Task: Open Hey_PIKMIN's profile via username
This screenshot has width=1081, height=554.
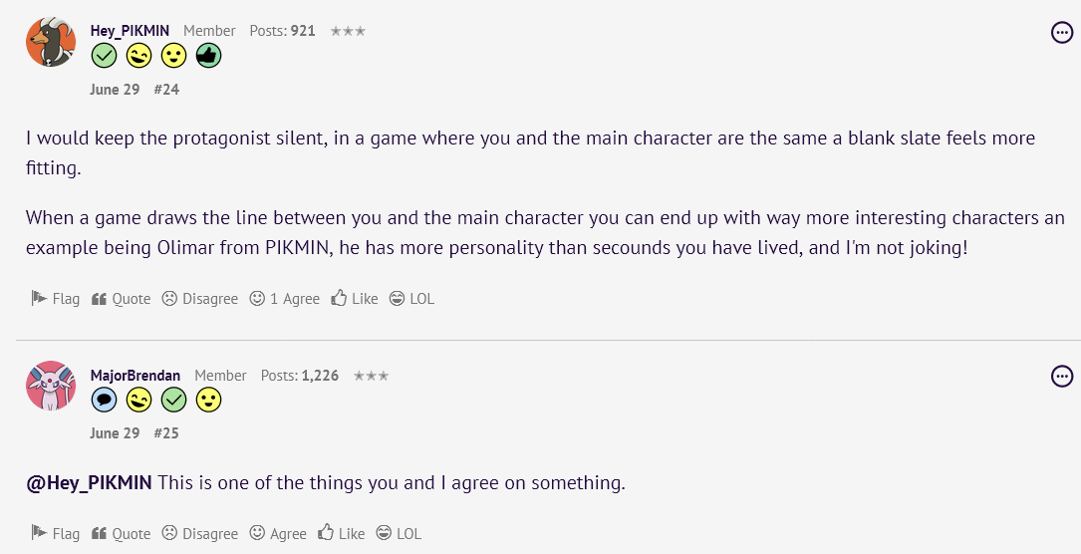Action: click(x=131, y=31)
